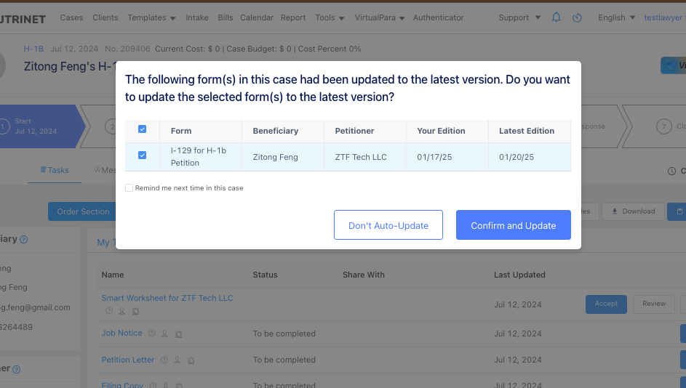Click the 01/17/25 Your Edition value
Viewport: 686px width, 388px height.
(434, 157)
